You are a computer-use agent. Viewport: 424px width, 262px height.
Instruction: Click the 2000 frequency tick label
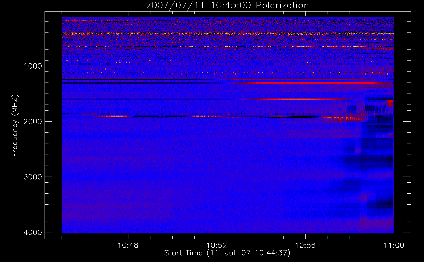click(33, 122)
